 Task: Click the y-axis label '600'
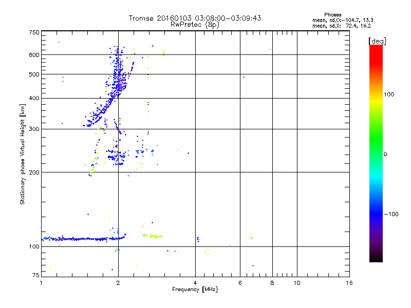click(x=34, y=55)
